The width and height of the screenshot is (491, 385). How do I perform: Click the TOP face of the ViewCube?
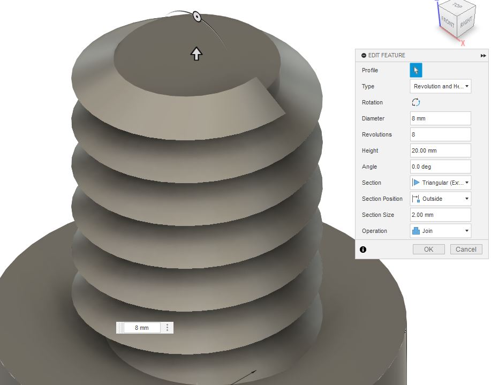coord(457,5)
